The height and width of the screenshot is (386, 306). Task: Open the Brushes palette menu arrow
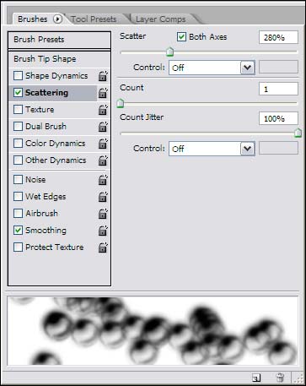pos(57,19)
